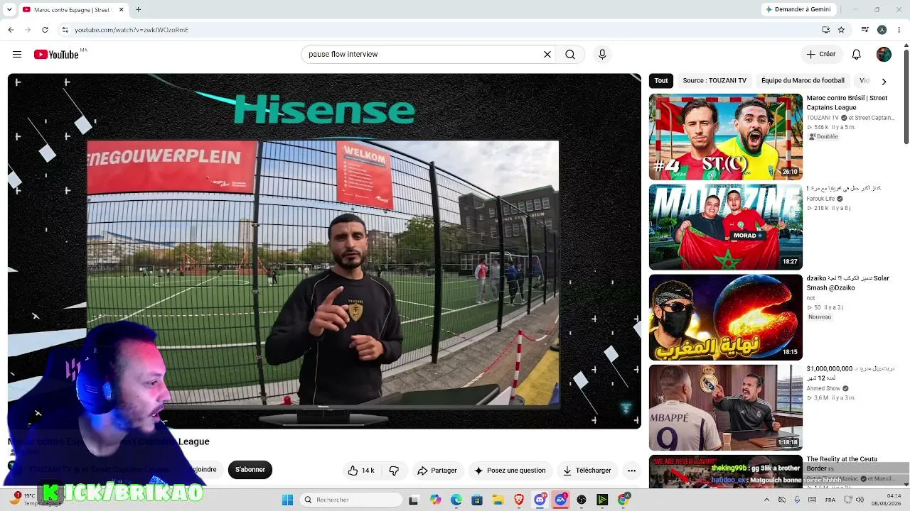Image resolution: width=910 pixels, height=511 pixels.
Task: Go to the YouTube home logo
Action: 56,55
